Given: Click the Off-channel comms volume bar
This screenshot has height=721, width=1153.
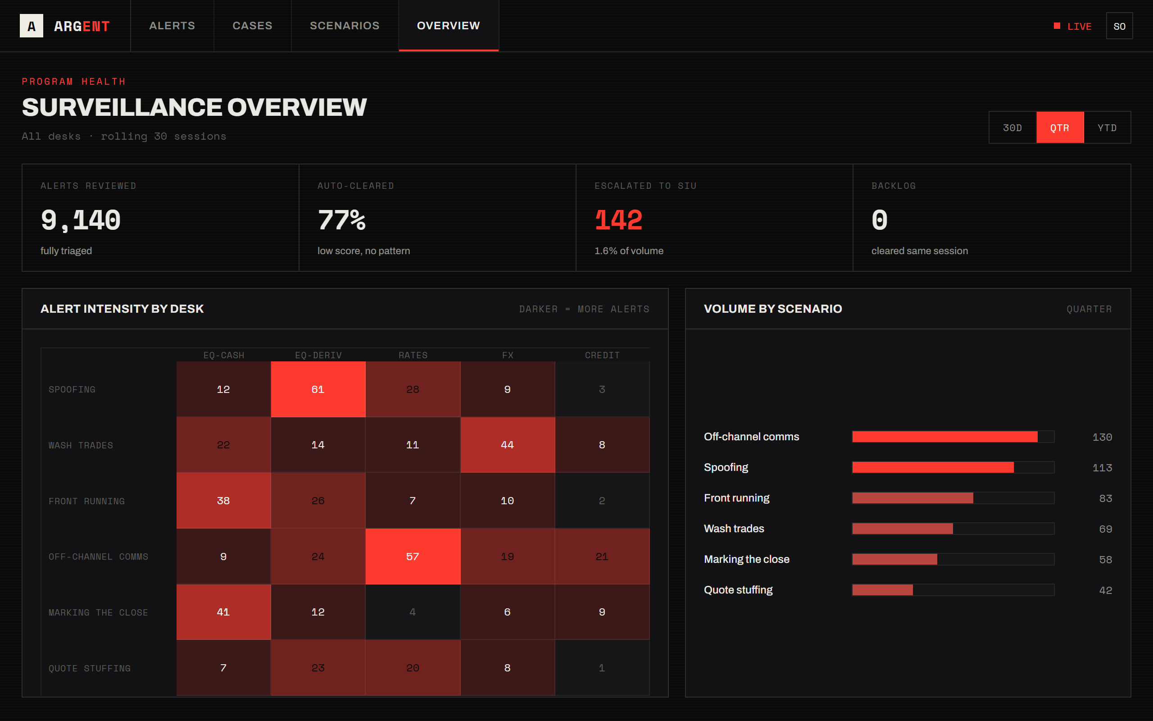Looking at the screenshot, I should point(953,436).
